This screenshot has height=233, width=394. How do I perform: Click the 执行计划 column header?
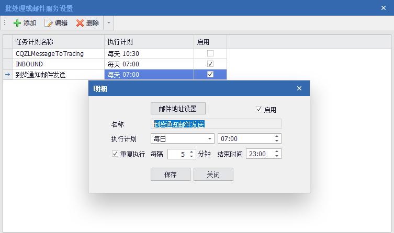click(x=149, y=41)
